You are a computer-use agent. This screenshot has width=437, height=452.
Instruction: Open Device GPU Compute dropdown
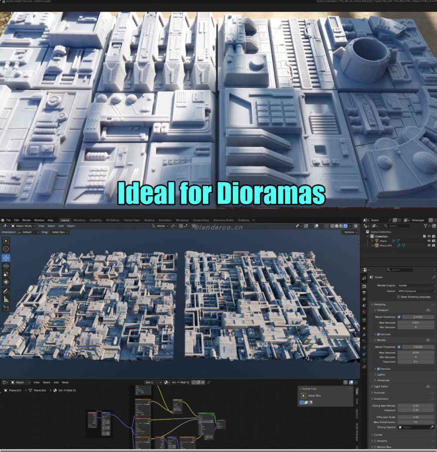[x=417, y=291]
